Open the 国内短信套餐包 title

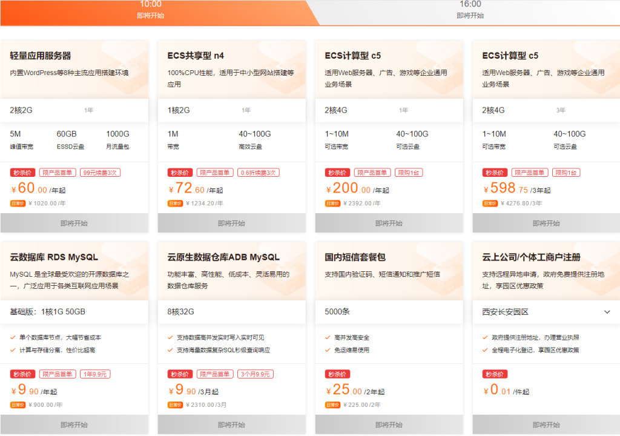pos(355,257)
